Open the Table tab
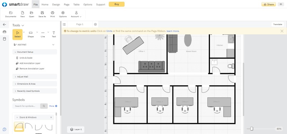The image size is (287, 134). [x=76, y=4]
